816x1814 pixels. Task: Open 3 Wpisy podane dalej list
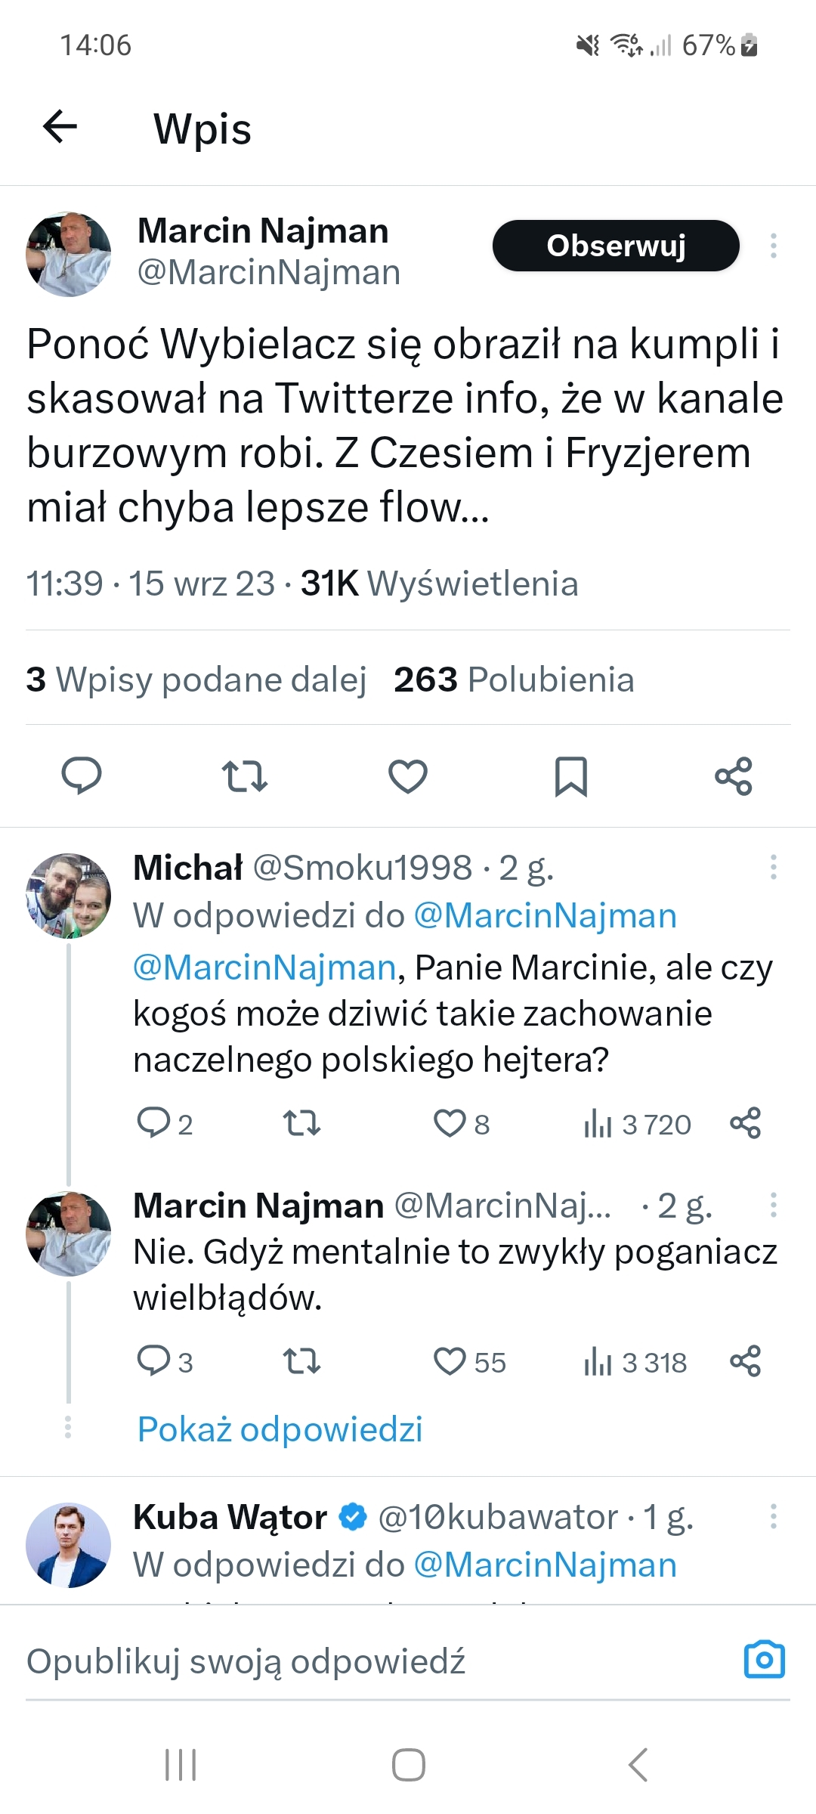(x=196, y=679)
